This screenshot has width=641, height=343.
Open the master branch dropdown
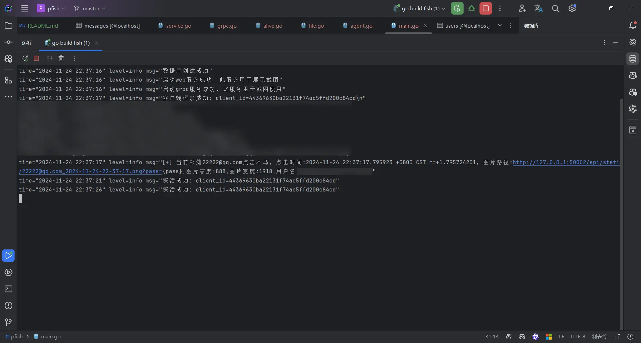click(x=89, y=8)
